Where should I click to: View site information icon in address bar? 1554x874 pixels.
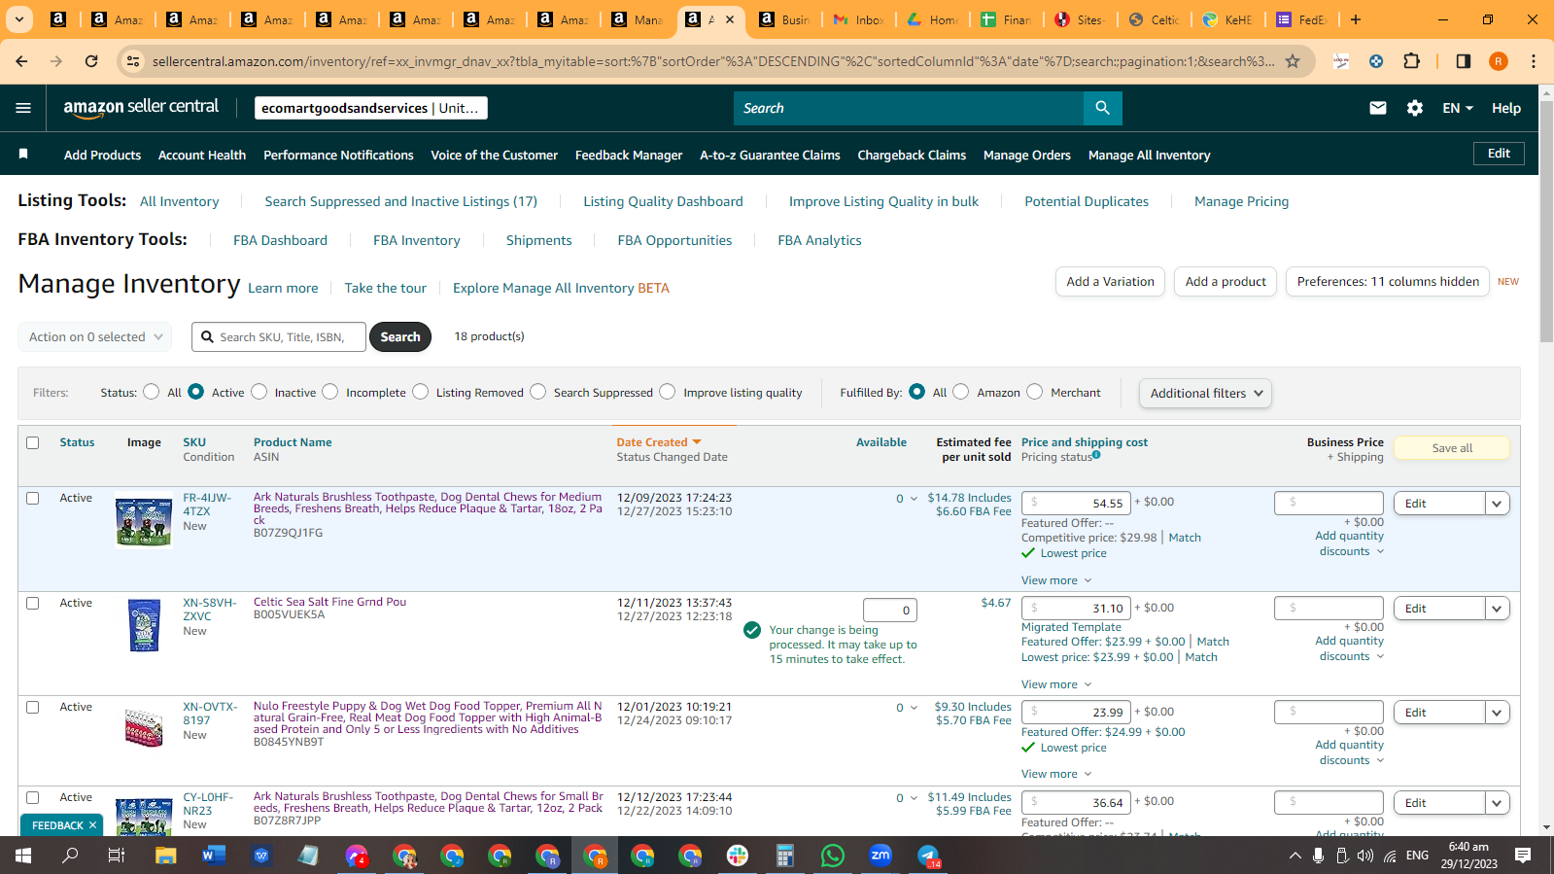tap(134, 61)
